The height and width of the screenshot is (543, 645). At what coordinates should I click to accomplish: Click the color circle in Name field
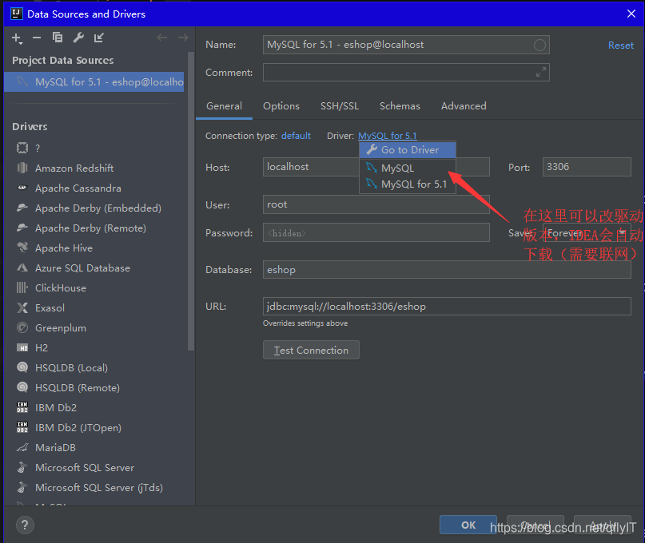pos(539,45)
